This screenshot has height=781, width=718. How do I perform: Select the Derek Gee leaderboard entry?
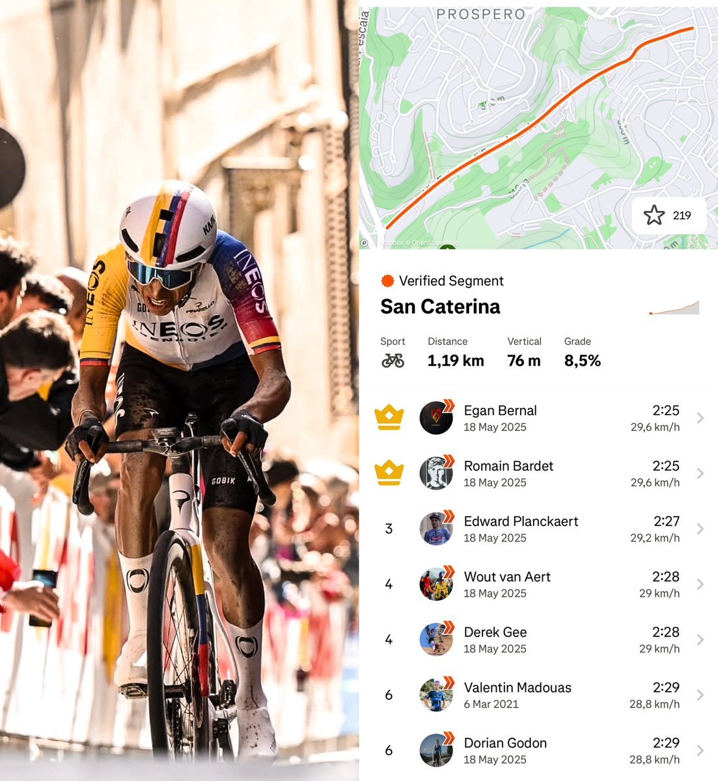(539, 639)
